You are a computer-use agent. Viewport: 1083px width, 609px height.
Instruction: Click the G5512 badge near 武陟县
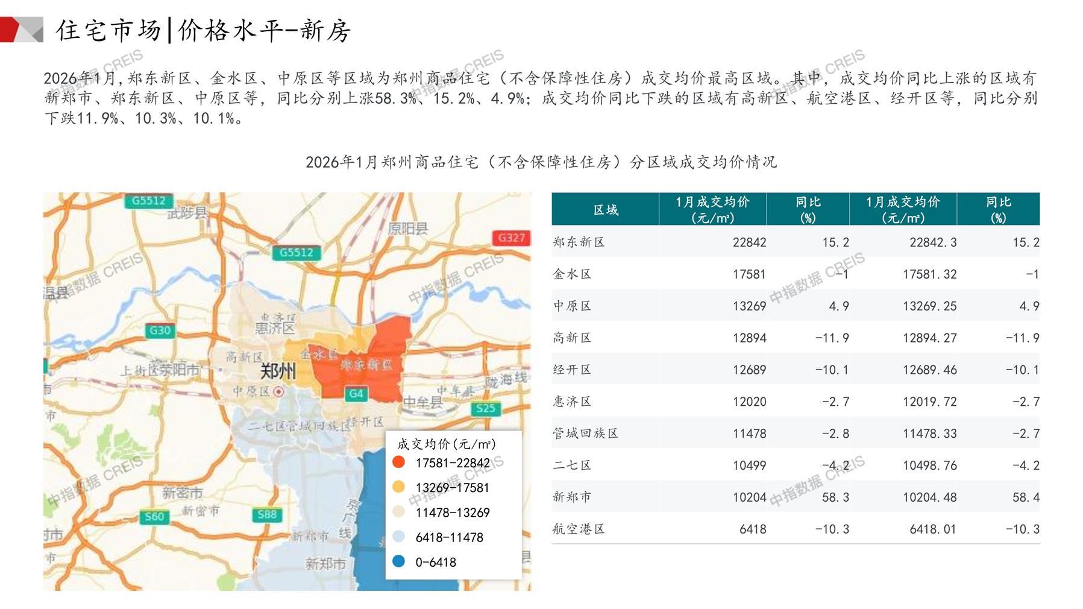[149, 201]
